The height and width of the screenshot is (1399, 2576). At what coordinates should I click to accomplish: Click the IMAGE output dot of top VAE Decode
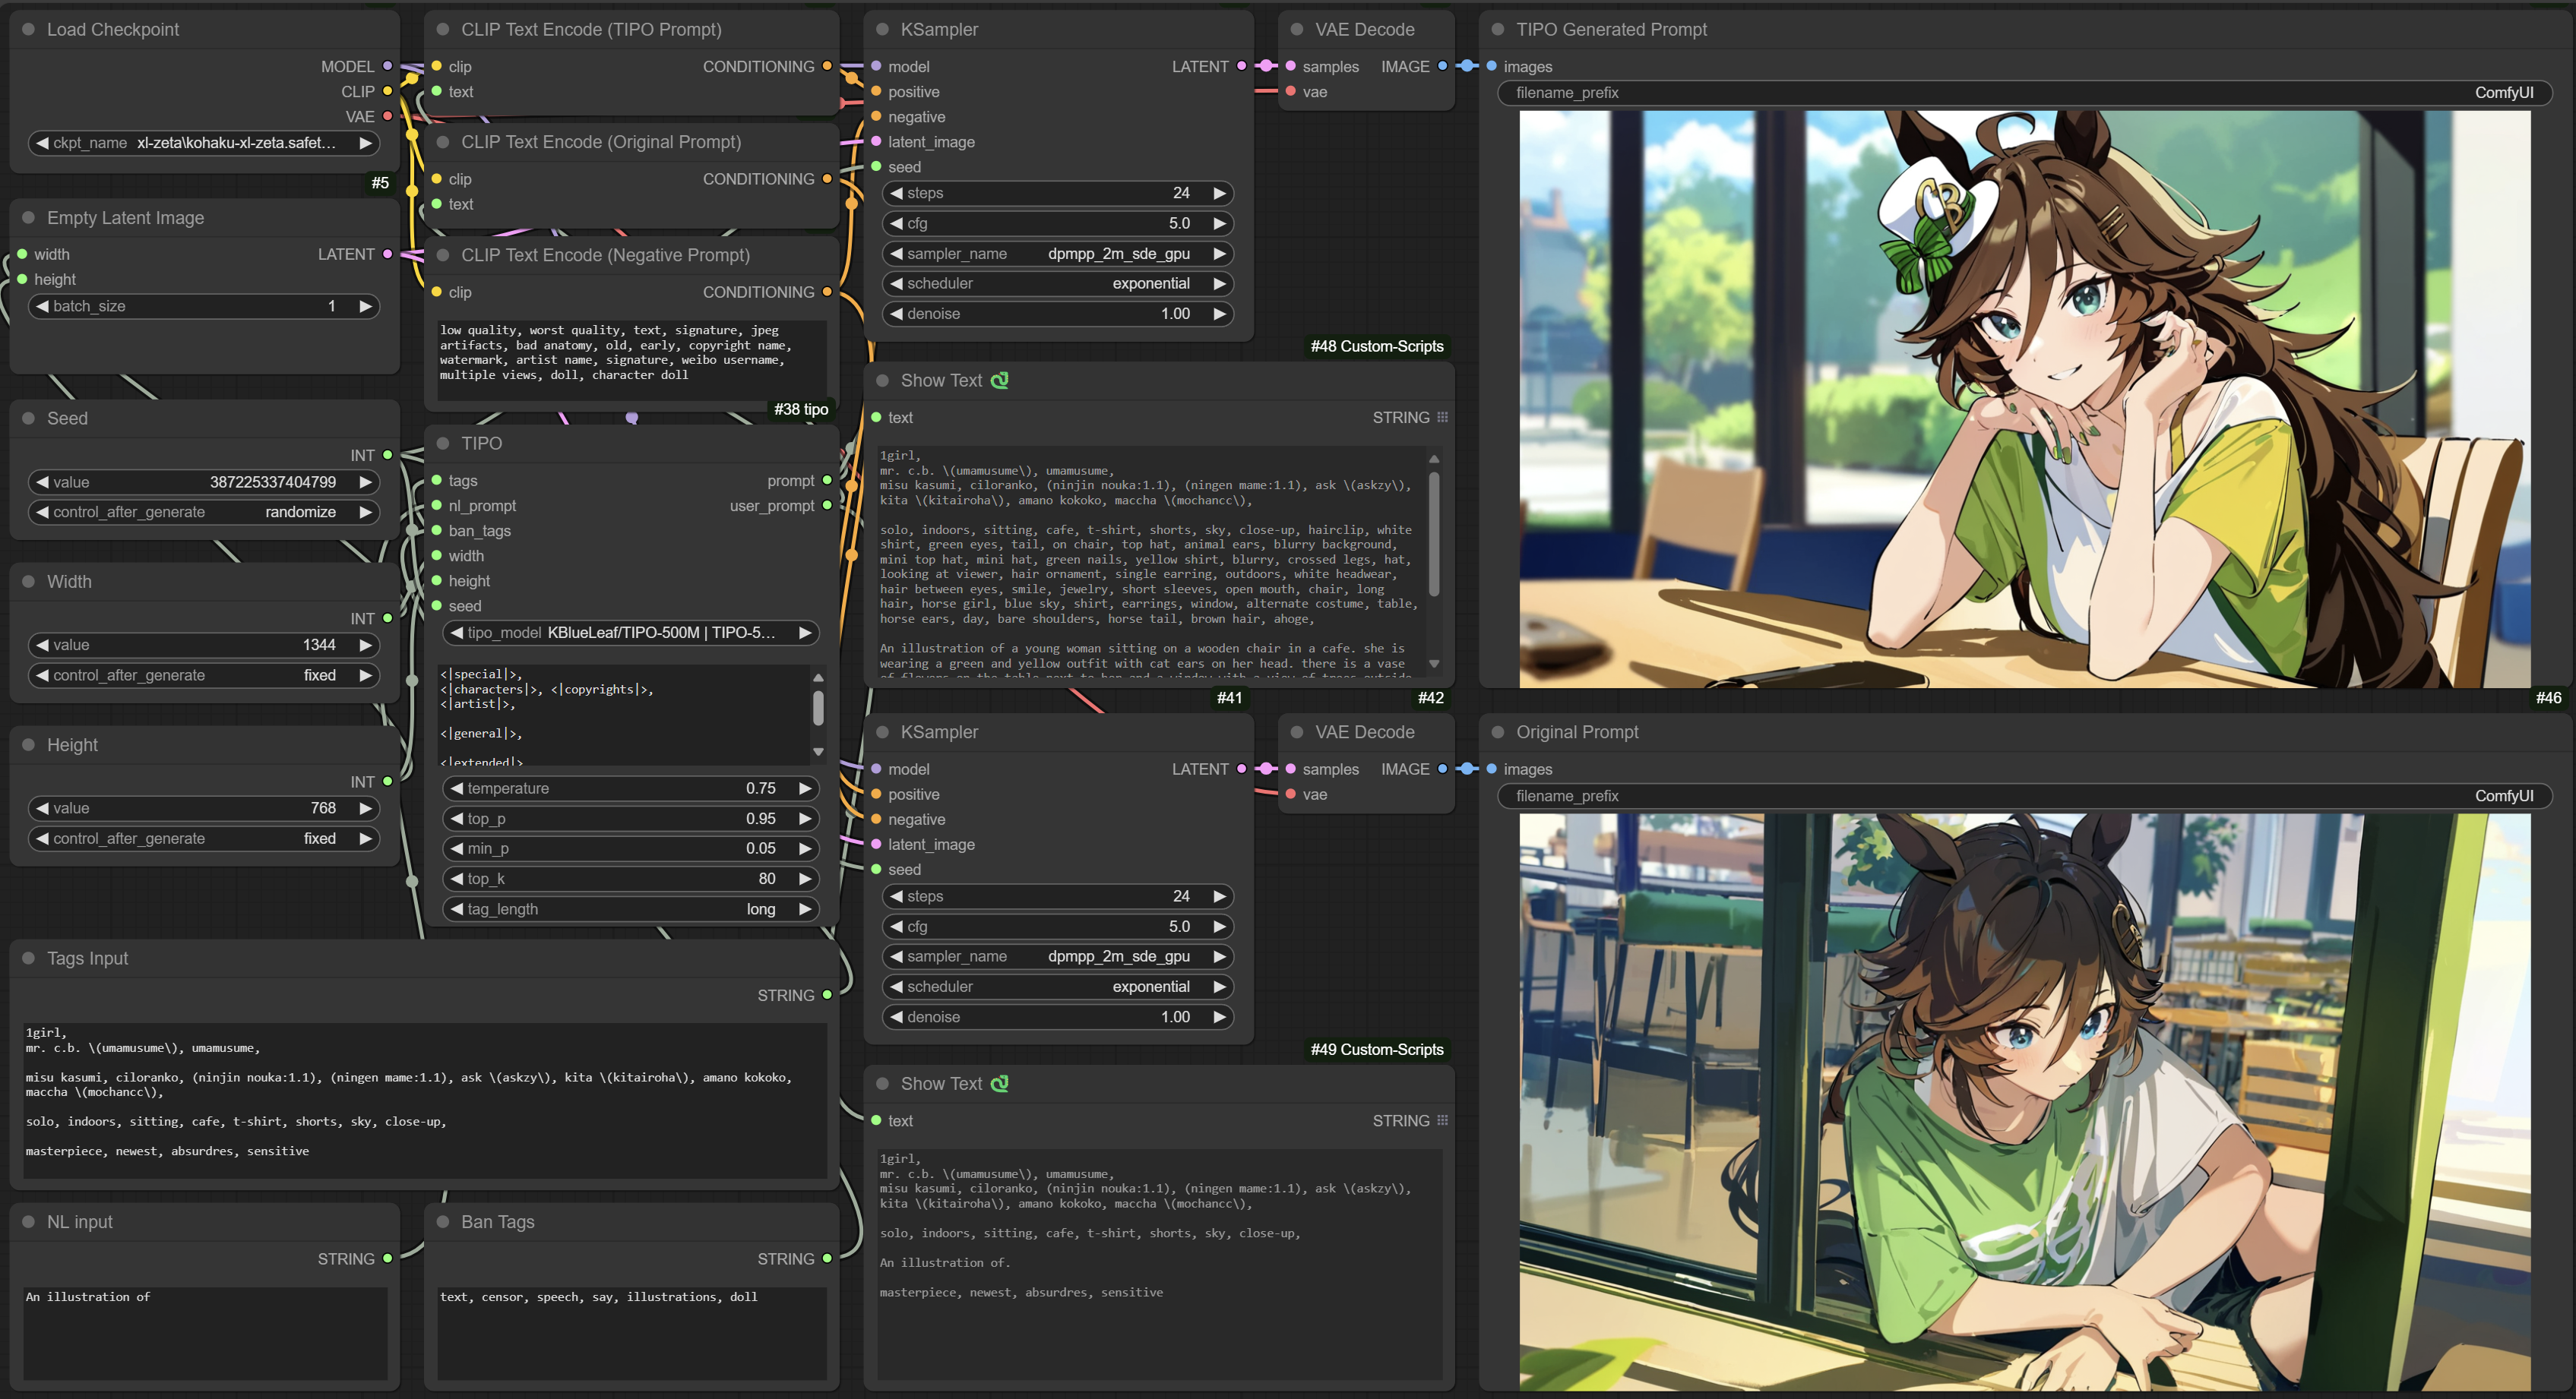click(1442, 66)
